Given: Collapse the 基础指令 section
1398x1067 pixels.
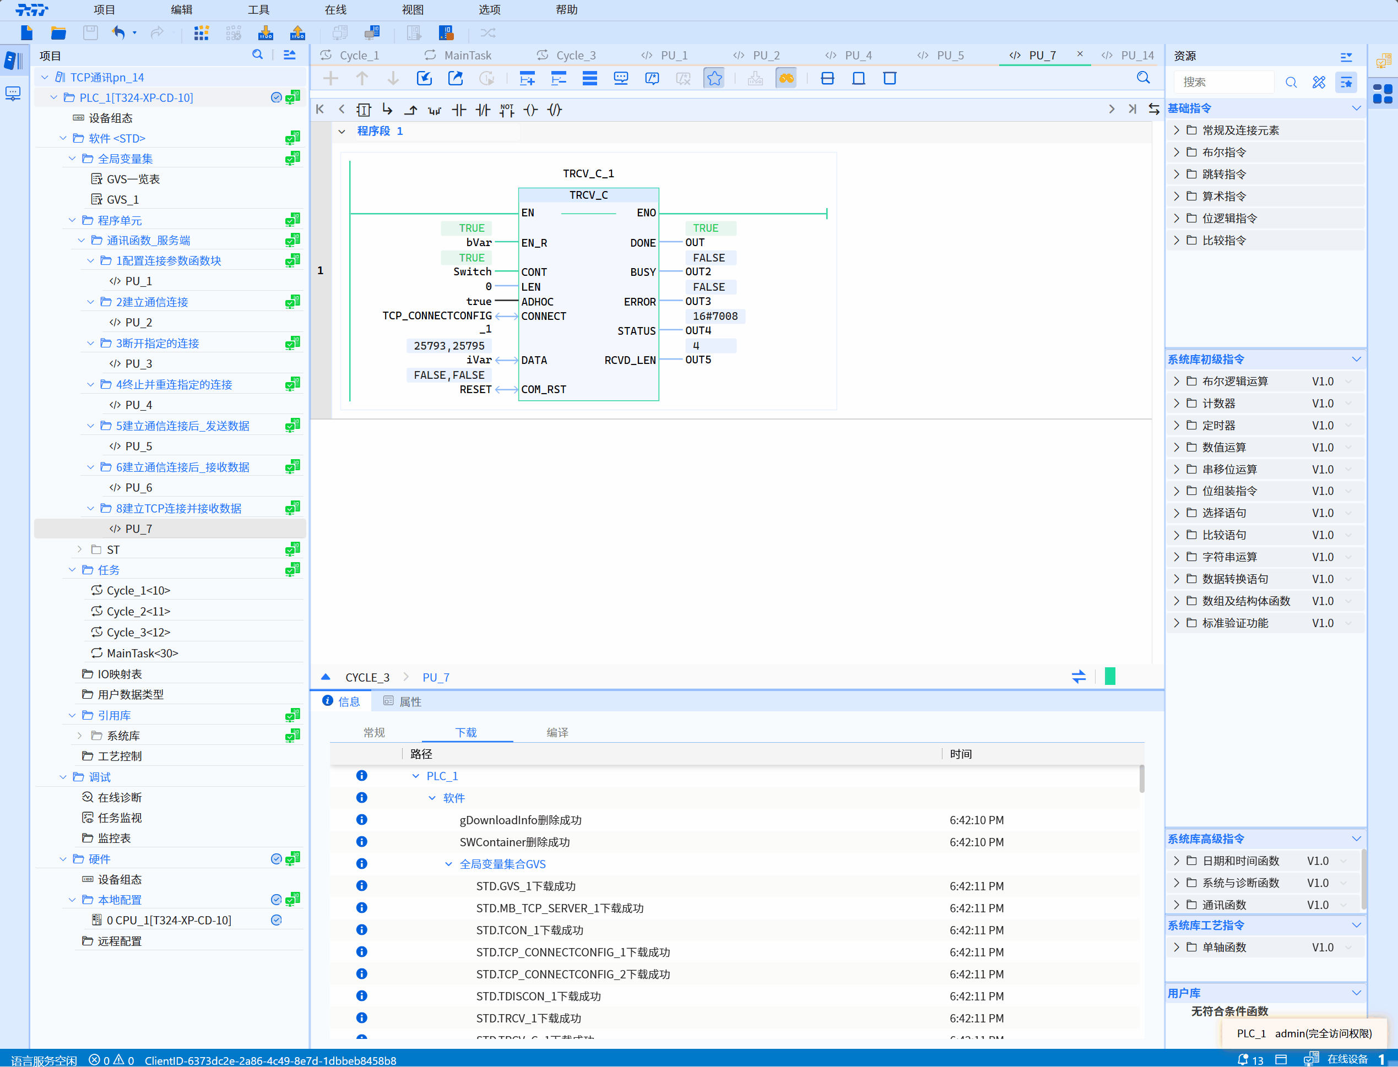Looking at the screenshot, I should 1356,108.
